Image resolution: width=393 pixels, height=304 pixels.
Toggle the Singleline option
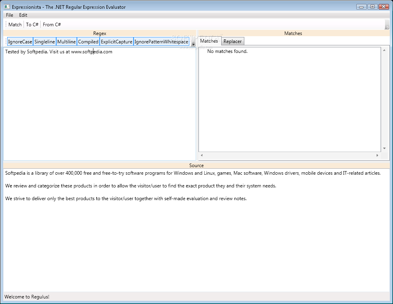pyautogui.click(x=45, y=41)
